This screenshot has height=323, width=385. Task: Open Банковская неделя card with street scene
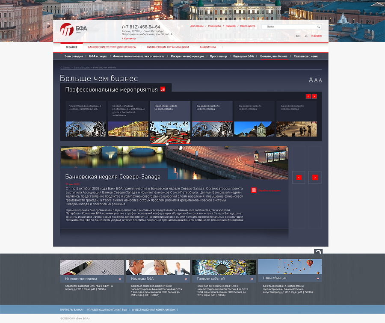click(296, 119)
